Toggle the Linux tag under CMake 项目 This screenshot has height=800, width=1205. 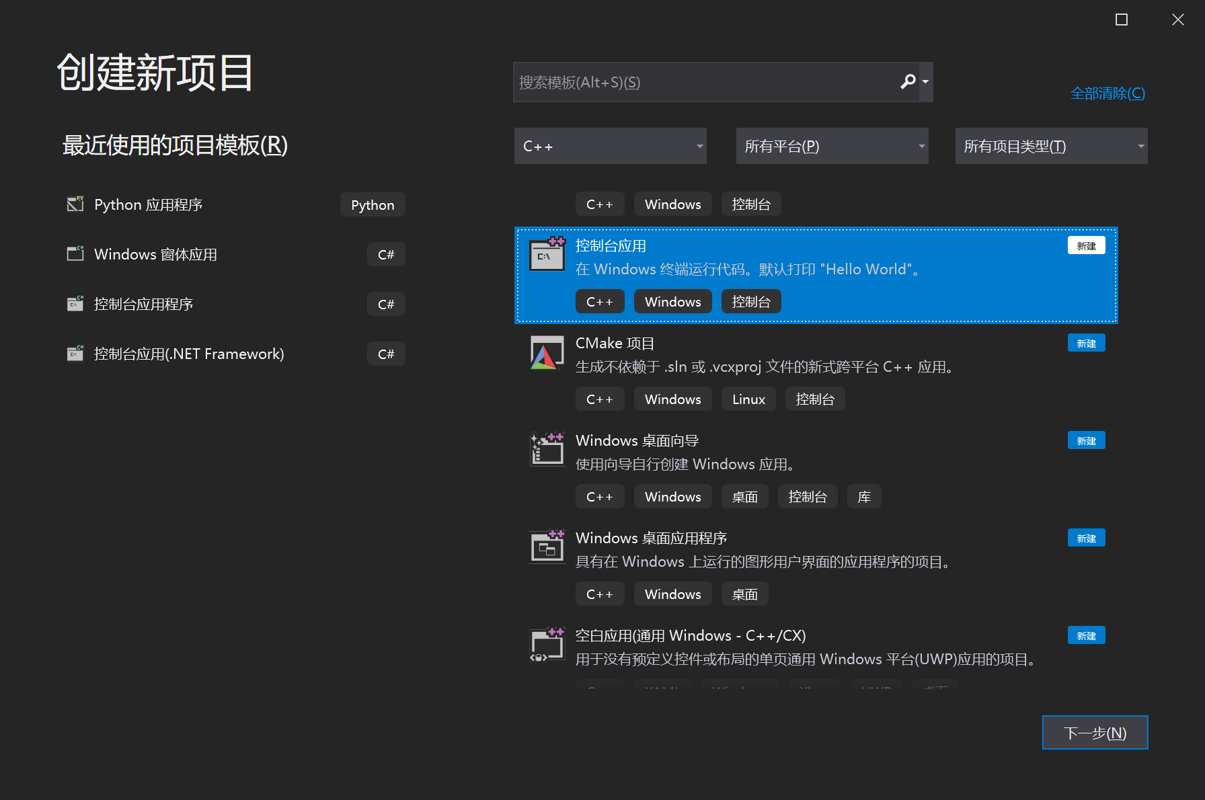[x=748, y=399]
